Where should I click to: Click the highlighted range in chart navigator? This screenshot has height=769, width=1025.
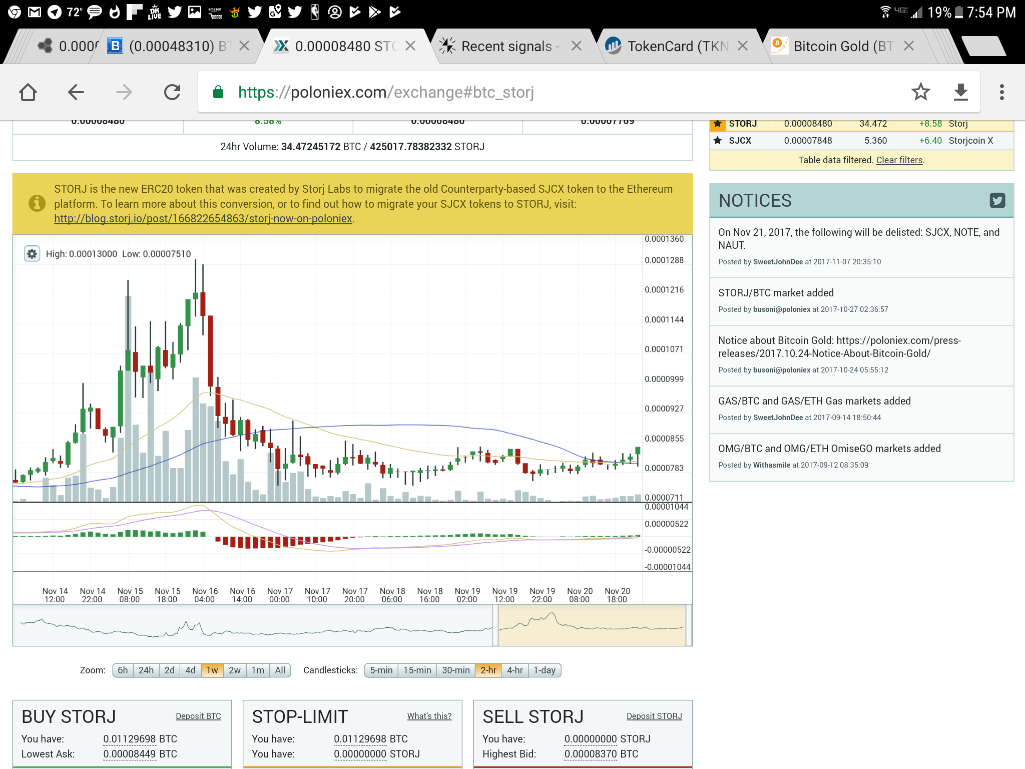[x=592, y=625]
